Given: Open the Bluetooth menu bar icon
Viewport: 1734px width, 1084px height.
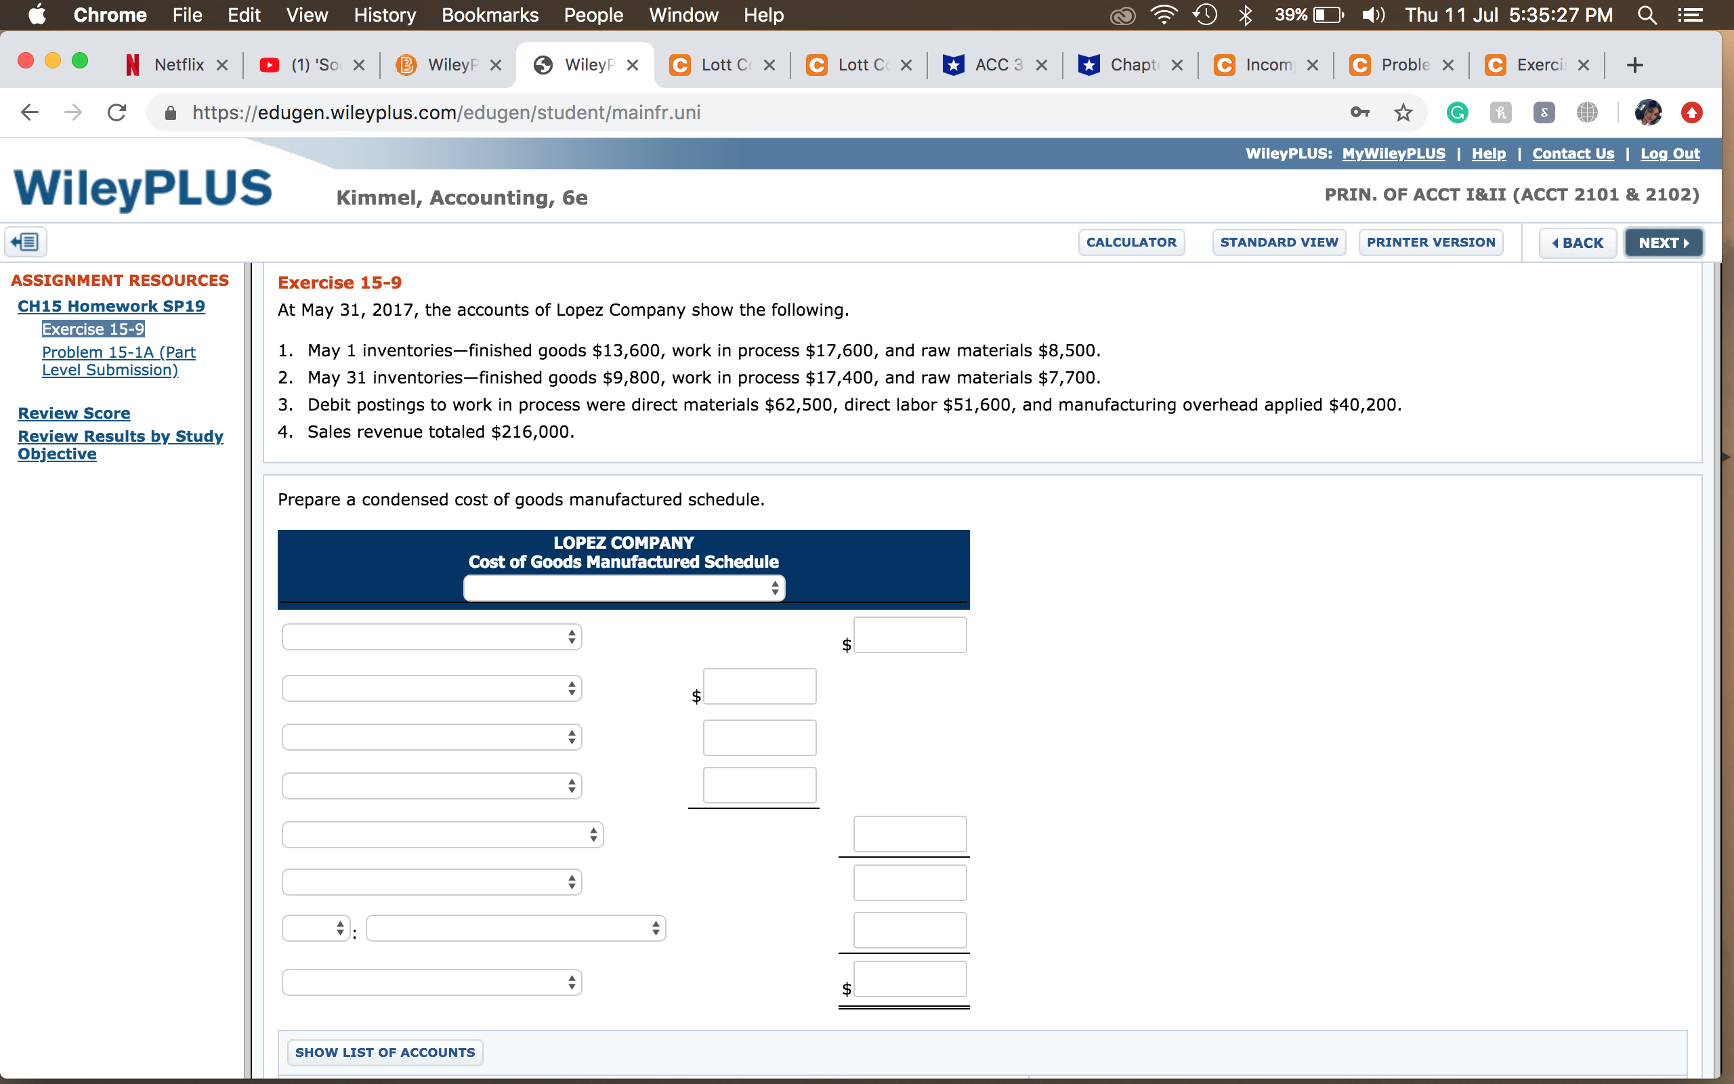Looking at the screenshot, I should (x=1246, y=15).
